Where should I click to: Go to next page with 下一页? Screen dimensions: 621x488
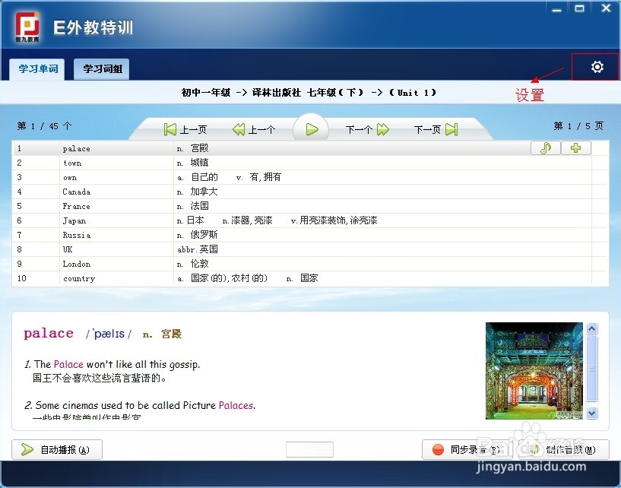click(x=436, y=129)
